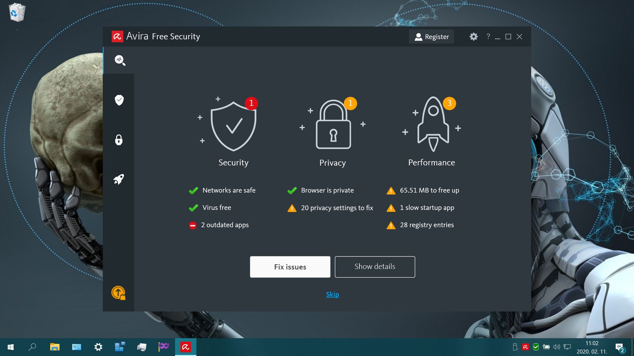Open the Windows Start menu

point(11,347)
